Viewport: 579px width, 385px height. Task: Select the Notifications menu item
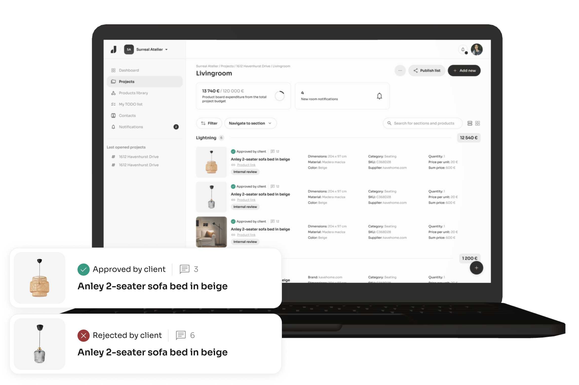130,127
